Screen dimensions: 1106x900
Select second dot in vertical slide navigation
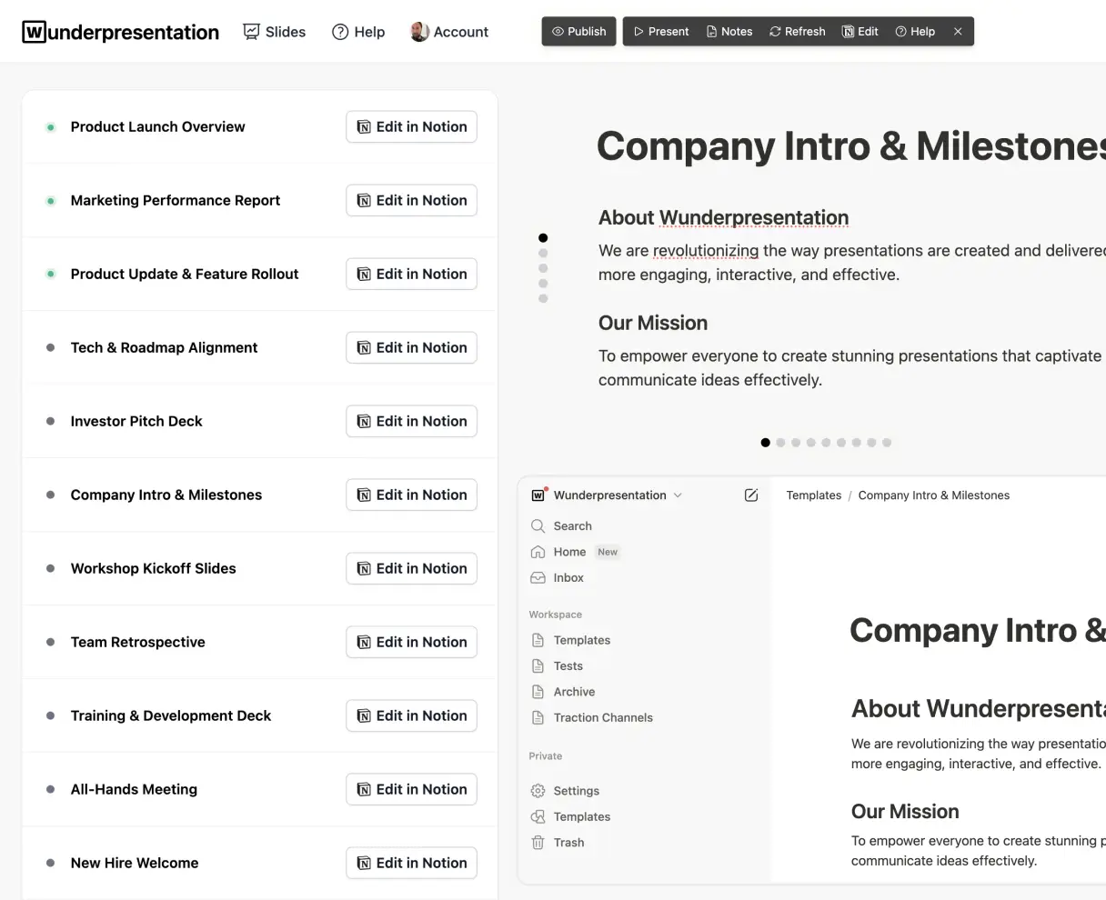pos(543,254)
